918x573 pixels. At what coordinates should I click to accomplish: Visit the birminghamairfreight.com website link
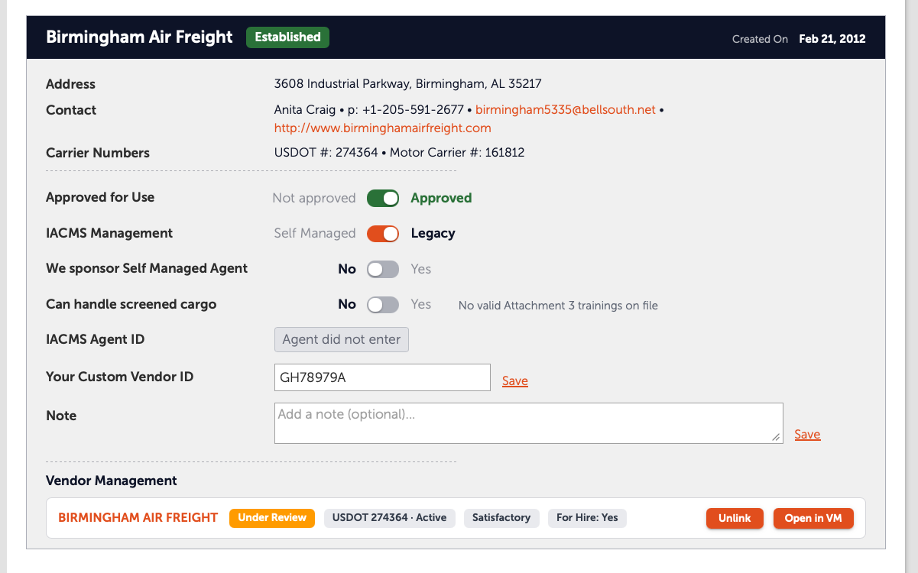383,128
